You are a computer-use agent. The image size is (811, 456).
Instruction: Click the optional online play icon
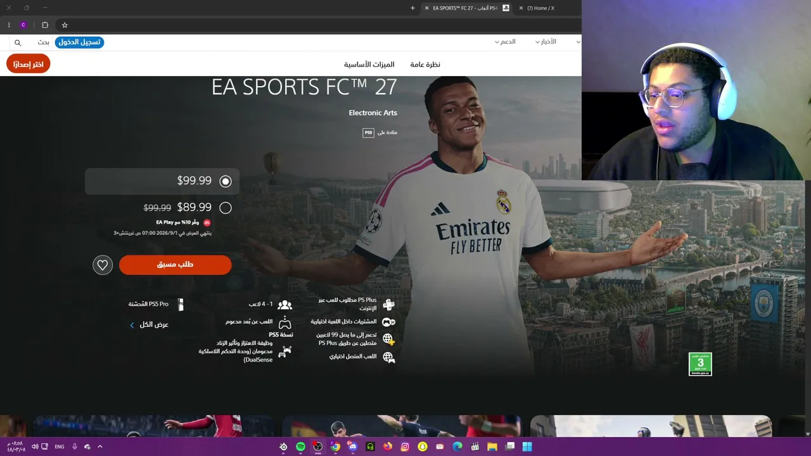click(388, 357)
